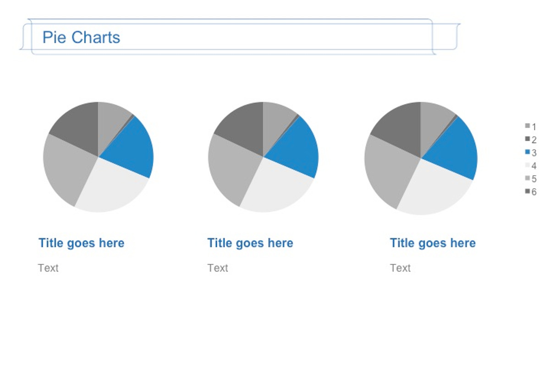Screen dimensions: 550x367
Task: Click the curled right end of title banner
Action: click(447, 37)
